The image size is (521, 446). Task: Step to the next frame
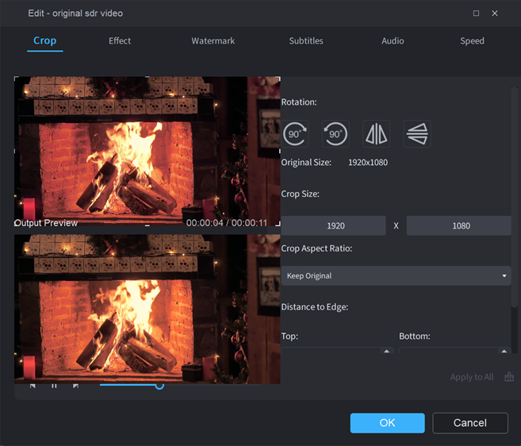click(x=75, y=386)
